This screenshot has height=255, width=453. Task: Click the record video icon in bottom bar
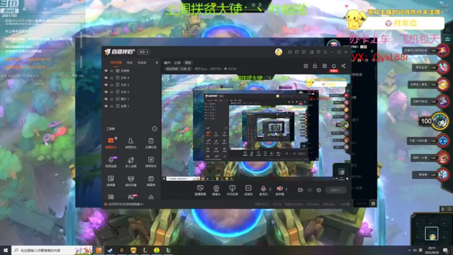point(301,190)
